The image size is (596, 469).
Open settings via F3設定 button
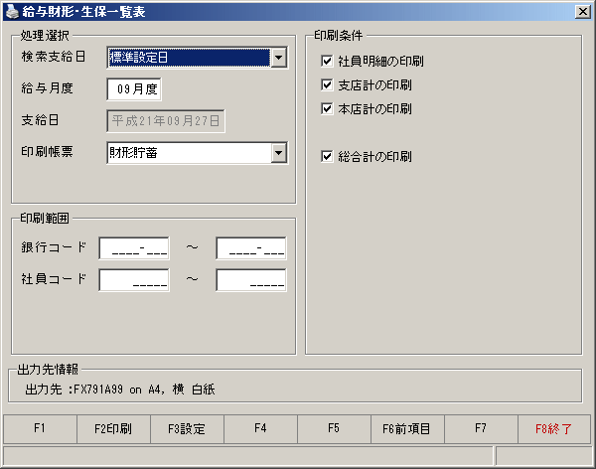click(187, 429)
